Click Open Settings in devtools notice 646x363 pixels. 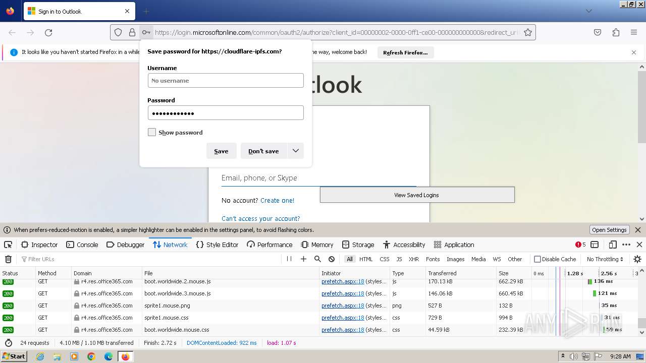tap(609, 230)
